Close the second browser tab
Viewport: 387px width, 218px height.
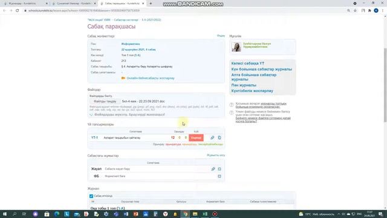tap(95, 4)
